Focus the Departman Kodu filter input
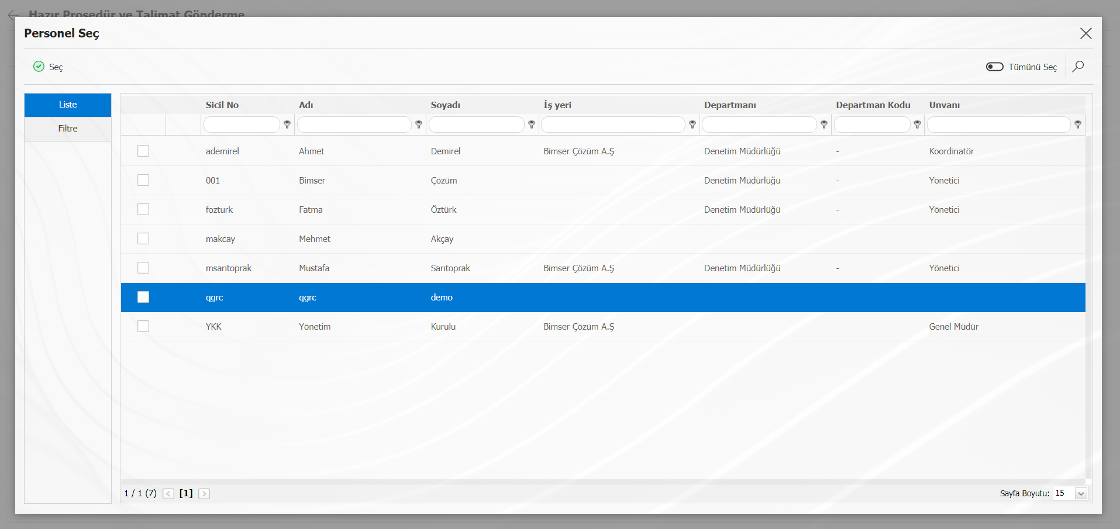 coord(872,125)
